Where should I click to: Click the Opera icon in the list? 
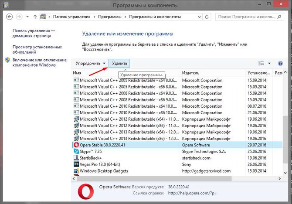(x=76, y=145)
